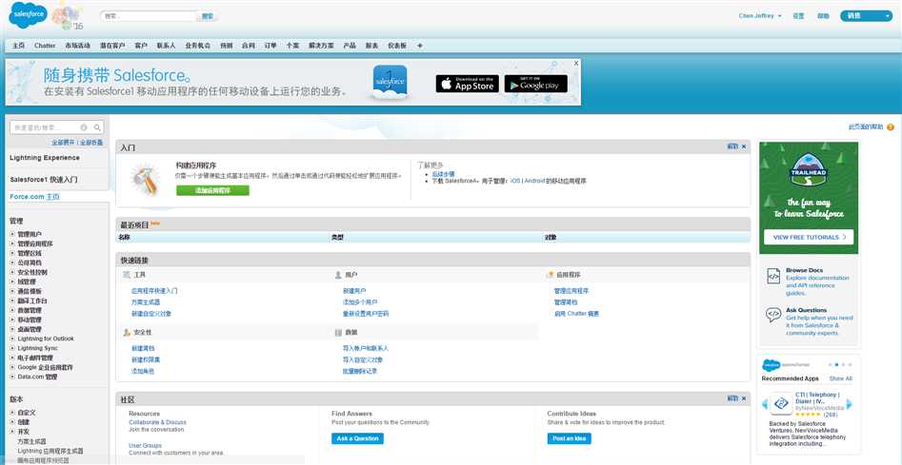Screen dimensions: 902x465
Task: Open the 设置 setup link in the header
Action: click(x=798, y=16)
